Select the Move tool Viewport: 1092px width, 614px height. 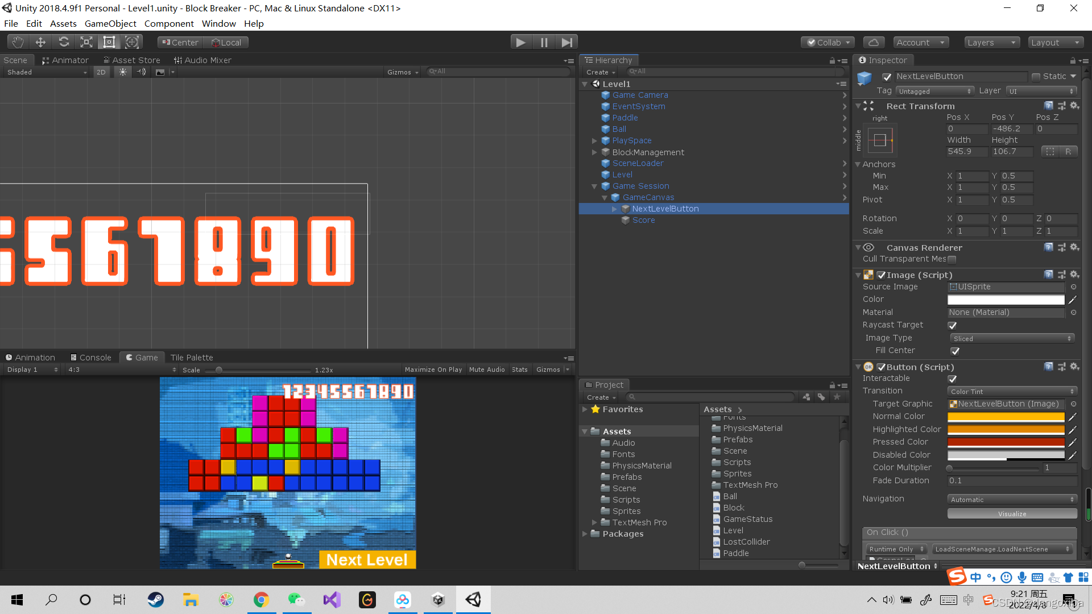tap(40, 42)
